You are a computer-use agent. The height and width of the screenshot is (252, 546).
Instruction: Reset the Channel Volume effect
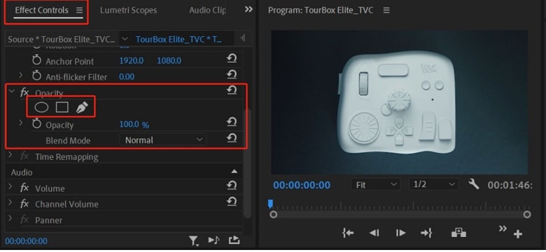tap(231, 201)
